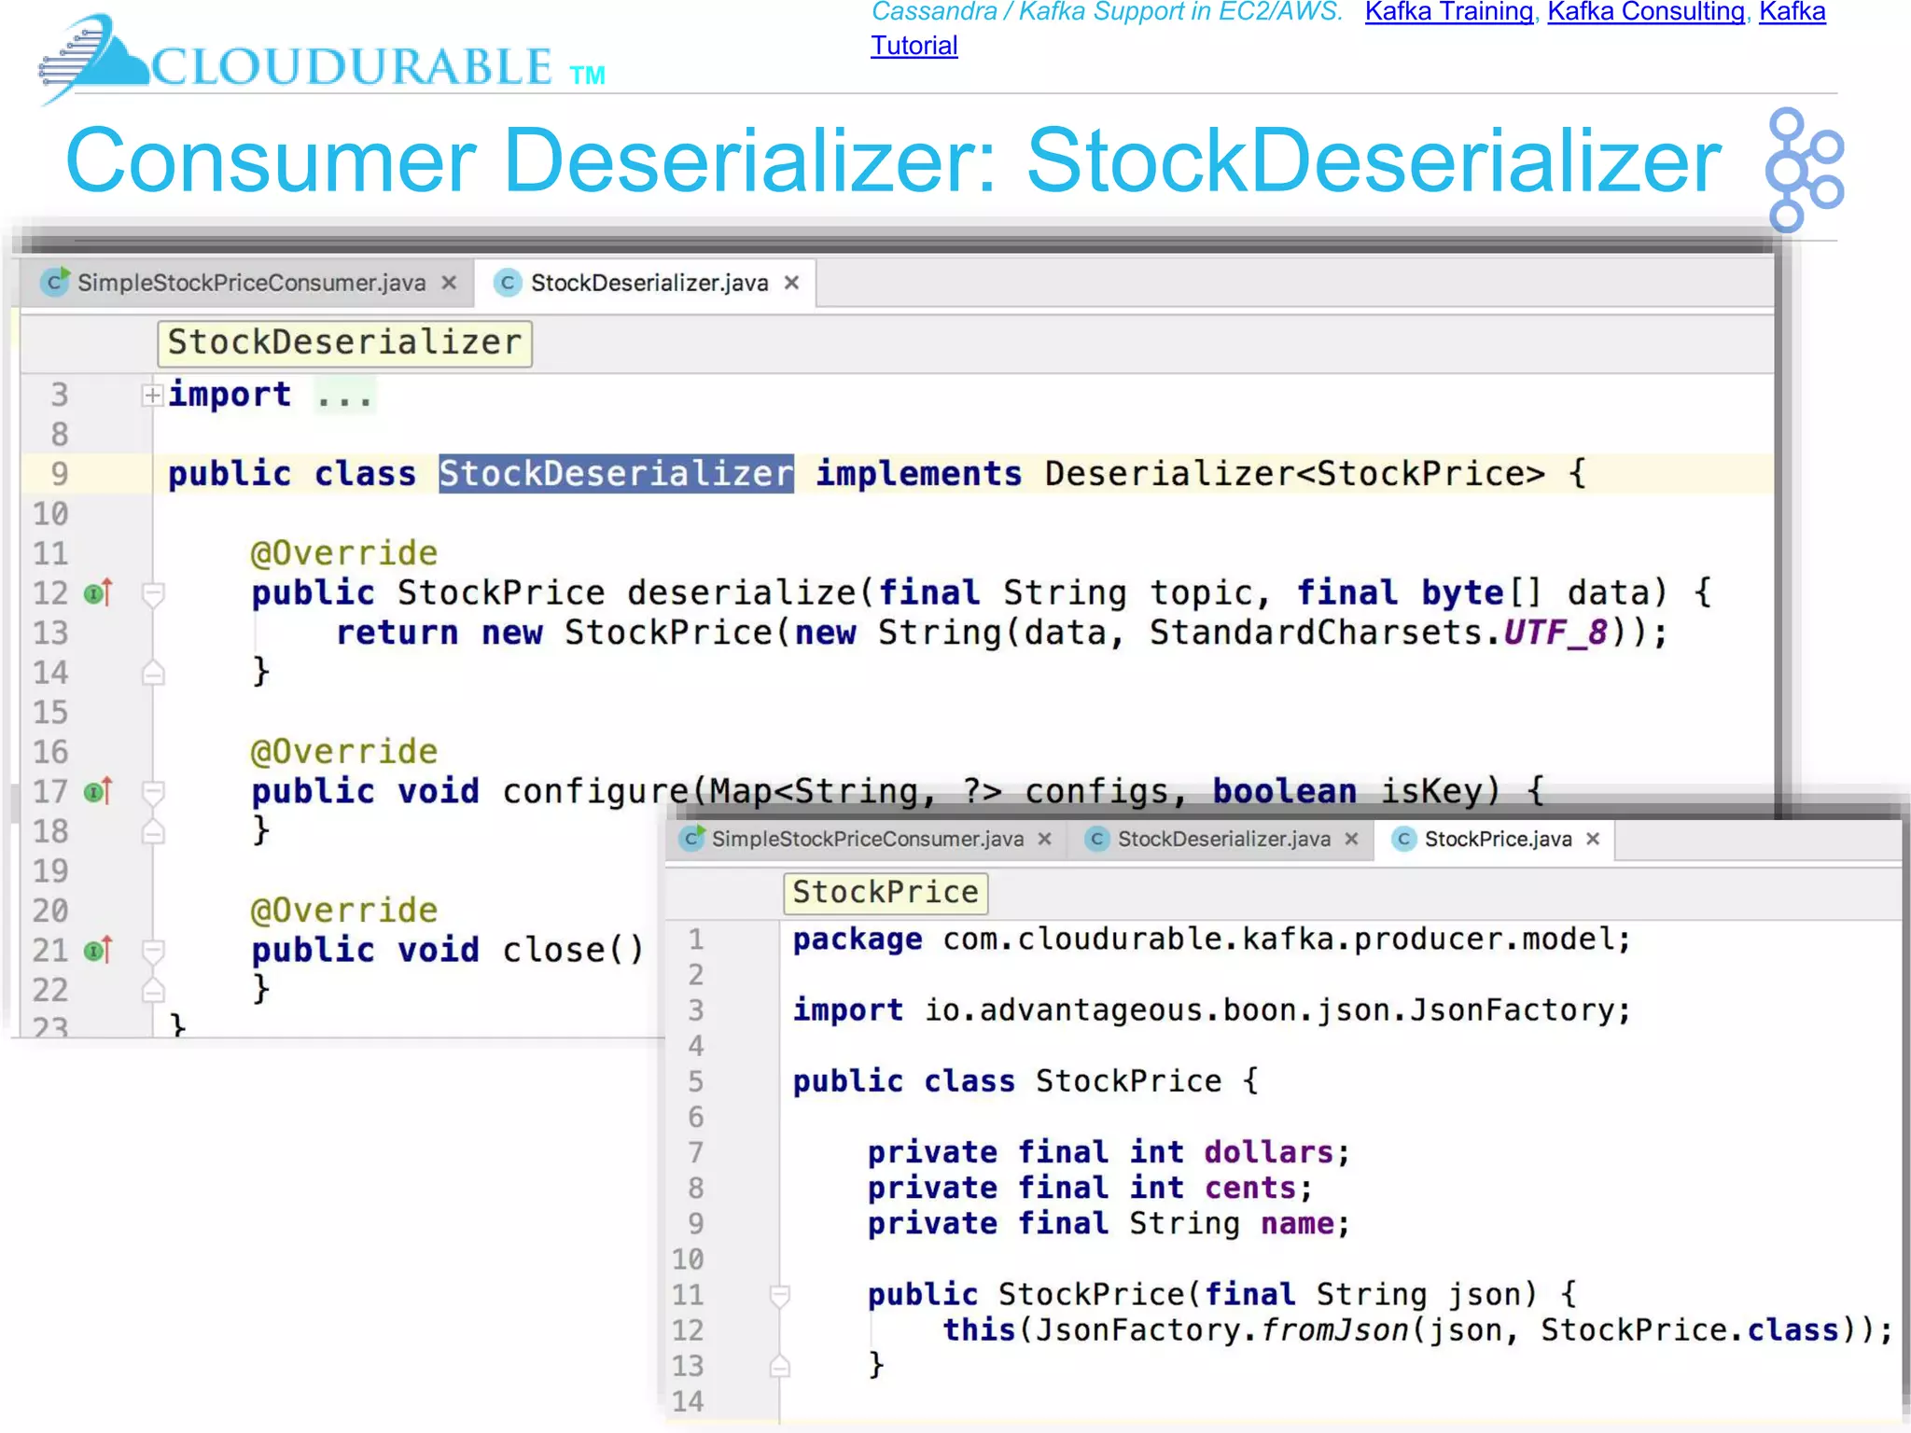Expand the collapsed import block on line 3
Viewport: 1911px width, 1433px height.
click(152, 396)
